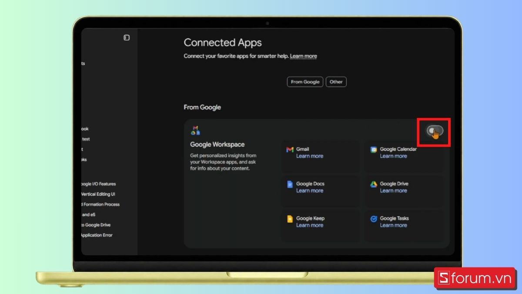
Task: Click the Google Workspace multi-app logo
Action: tap(195, 130)
